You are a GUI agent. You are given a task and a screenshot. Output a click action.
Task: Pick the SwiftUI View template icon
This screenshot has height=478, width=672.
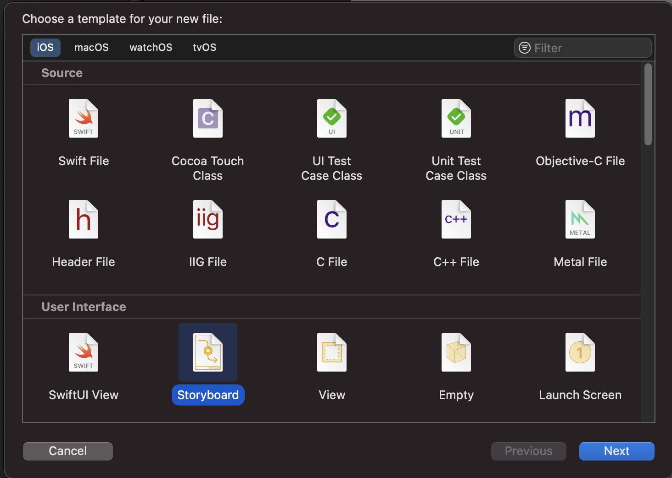pos(84,352)
